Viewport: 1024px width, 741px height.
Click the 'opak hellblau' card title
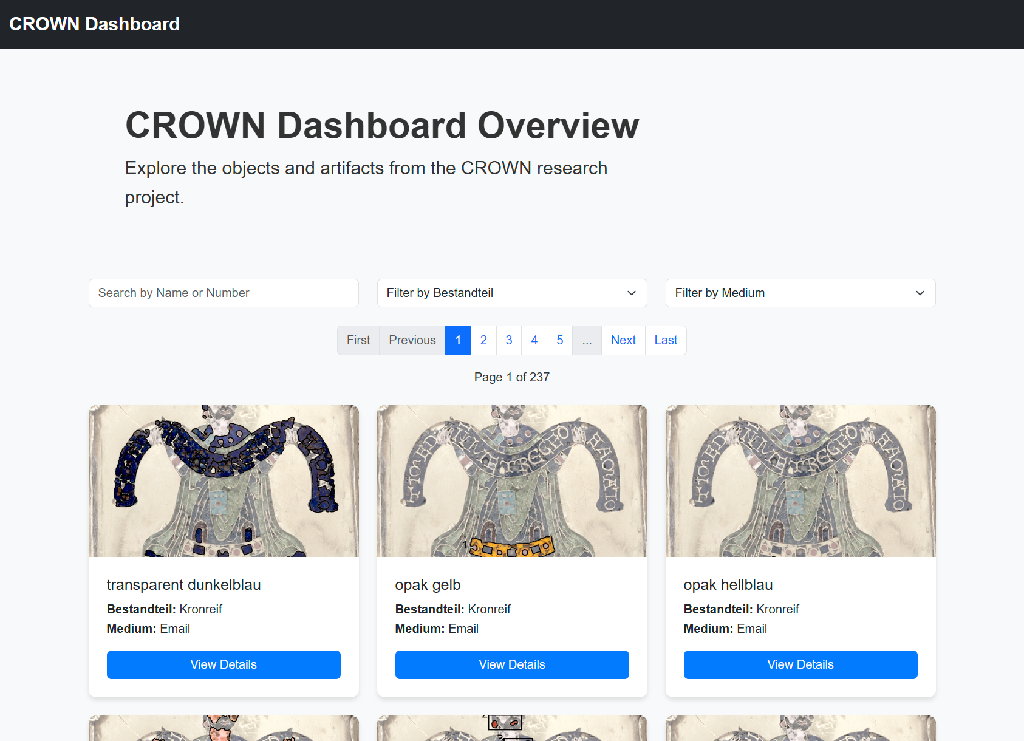point(728,585)
